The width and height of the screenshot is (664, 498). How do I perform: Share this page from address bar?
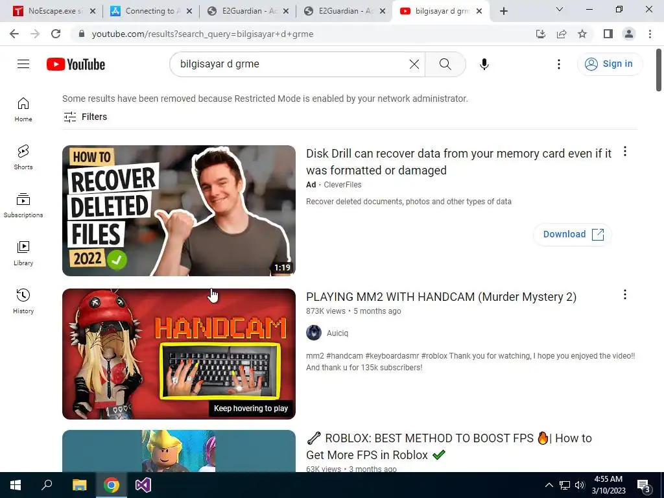(x=562, y=34)
